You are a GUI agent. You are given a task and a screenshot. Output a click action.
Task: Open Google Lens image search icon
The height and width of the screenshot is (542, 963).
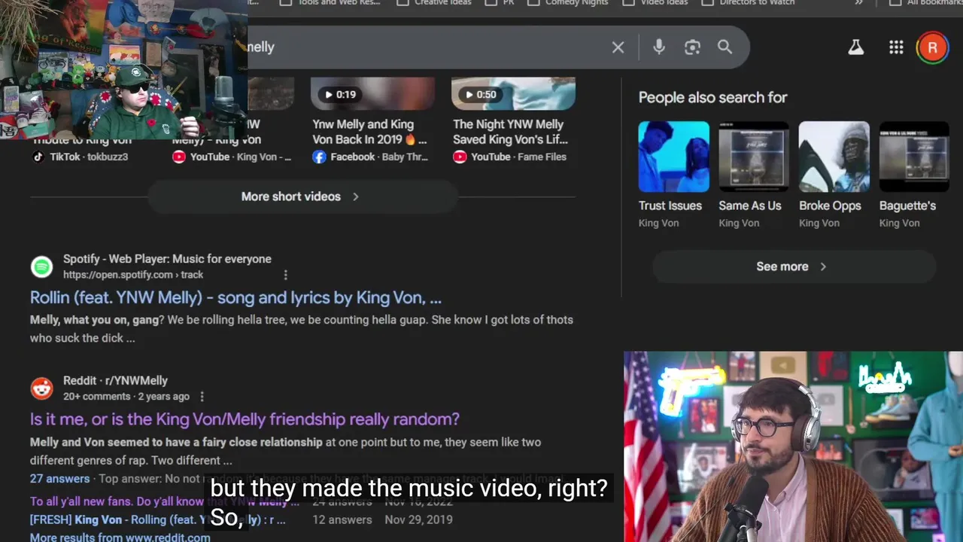(x=692, y=47)
